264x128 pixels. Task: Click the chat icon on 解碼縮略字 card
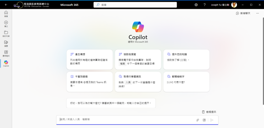click(x=169, y=77)
